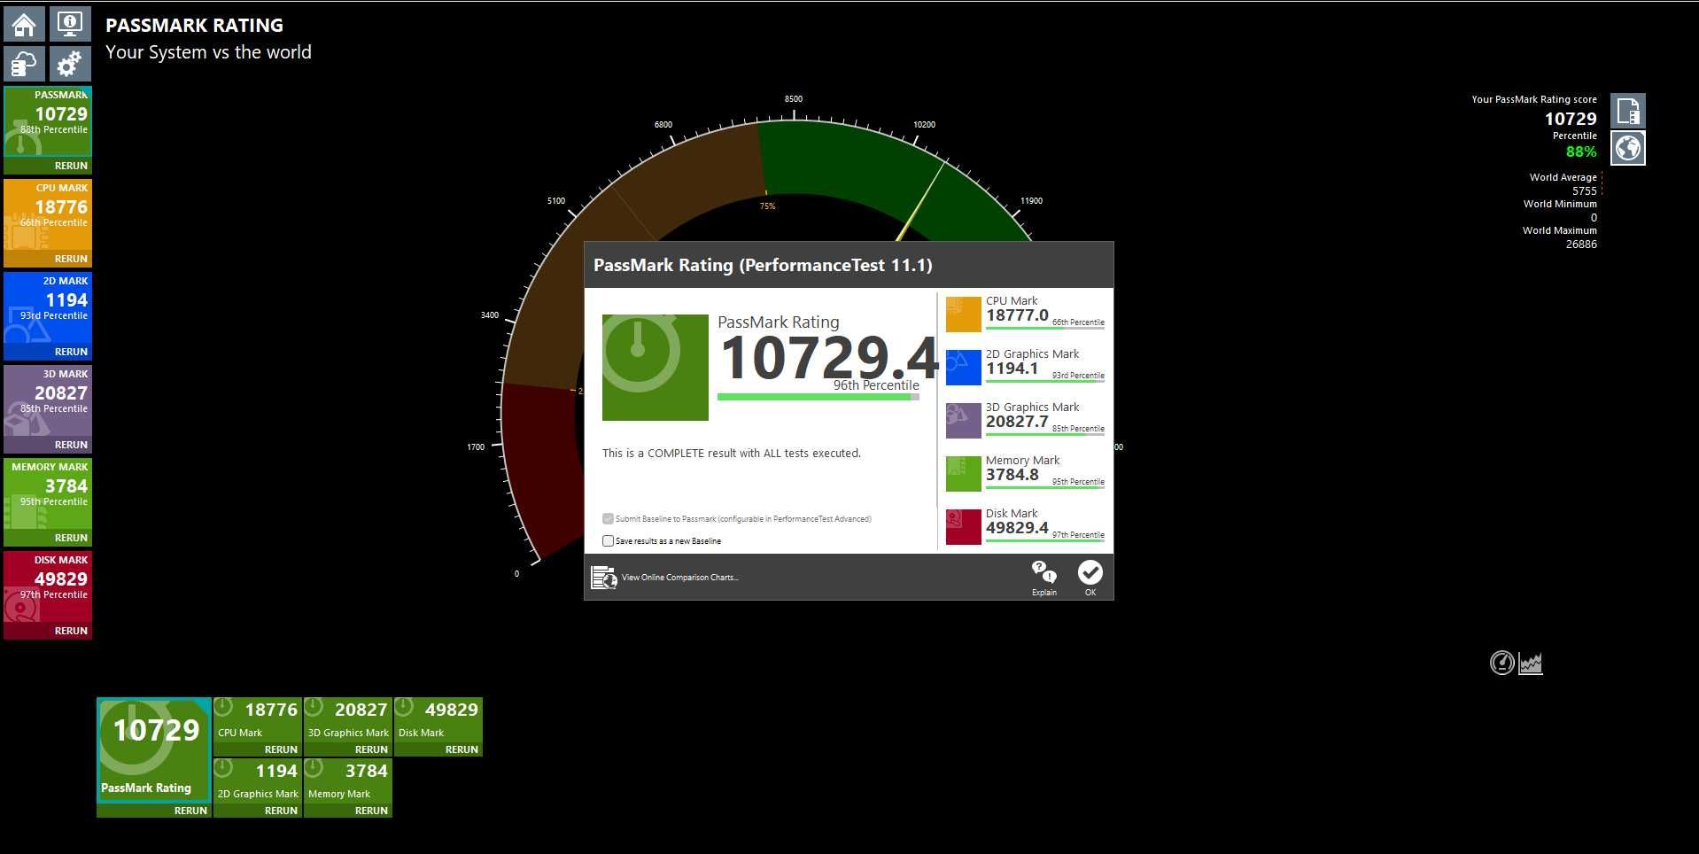The width and height of the screenshot is (1699, 854).
Task: Open the Home icon in top-left toolbar
Action: coord(24,24)
